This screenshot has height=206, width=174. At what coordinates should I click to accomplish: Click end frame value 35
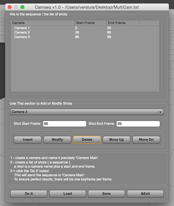[109, 28]
